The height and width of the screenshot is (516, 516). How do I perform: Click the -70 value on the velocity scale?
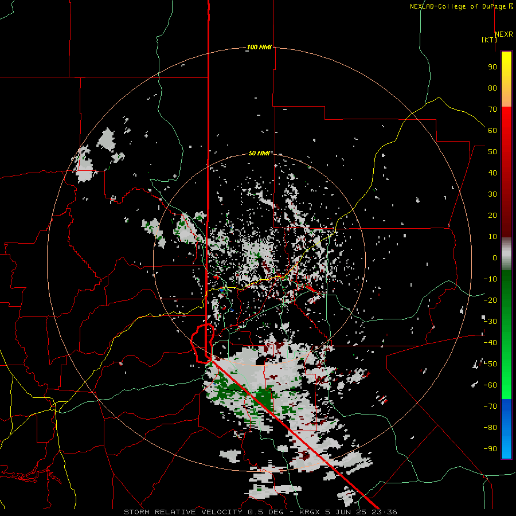coord(490,406)
